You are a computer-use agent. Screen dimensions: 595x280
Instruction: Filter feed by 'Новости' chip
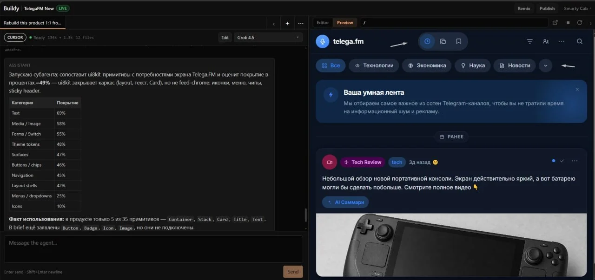(514, 65)
